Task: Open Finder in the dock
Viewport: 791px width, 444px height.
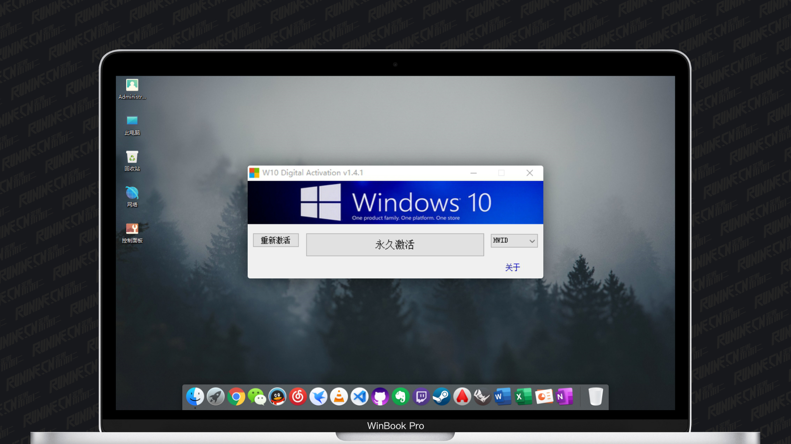Action: [195, 396]
